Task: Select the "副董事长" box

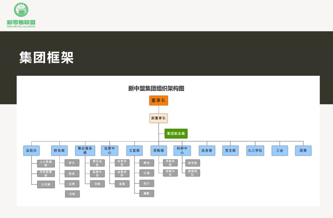Action: pos(158,118)
